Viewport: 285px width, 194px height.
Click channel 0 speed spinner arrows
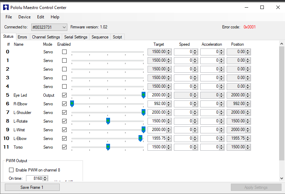pos(195,52)
